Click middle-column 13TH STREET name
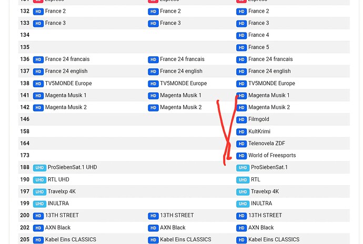The image size is (363, 244). point(177,216)
